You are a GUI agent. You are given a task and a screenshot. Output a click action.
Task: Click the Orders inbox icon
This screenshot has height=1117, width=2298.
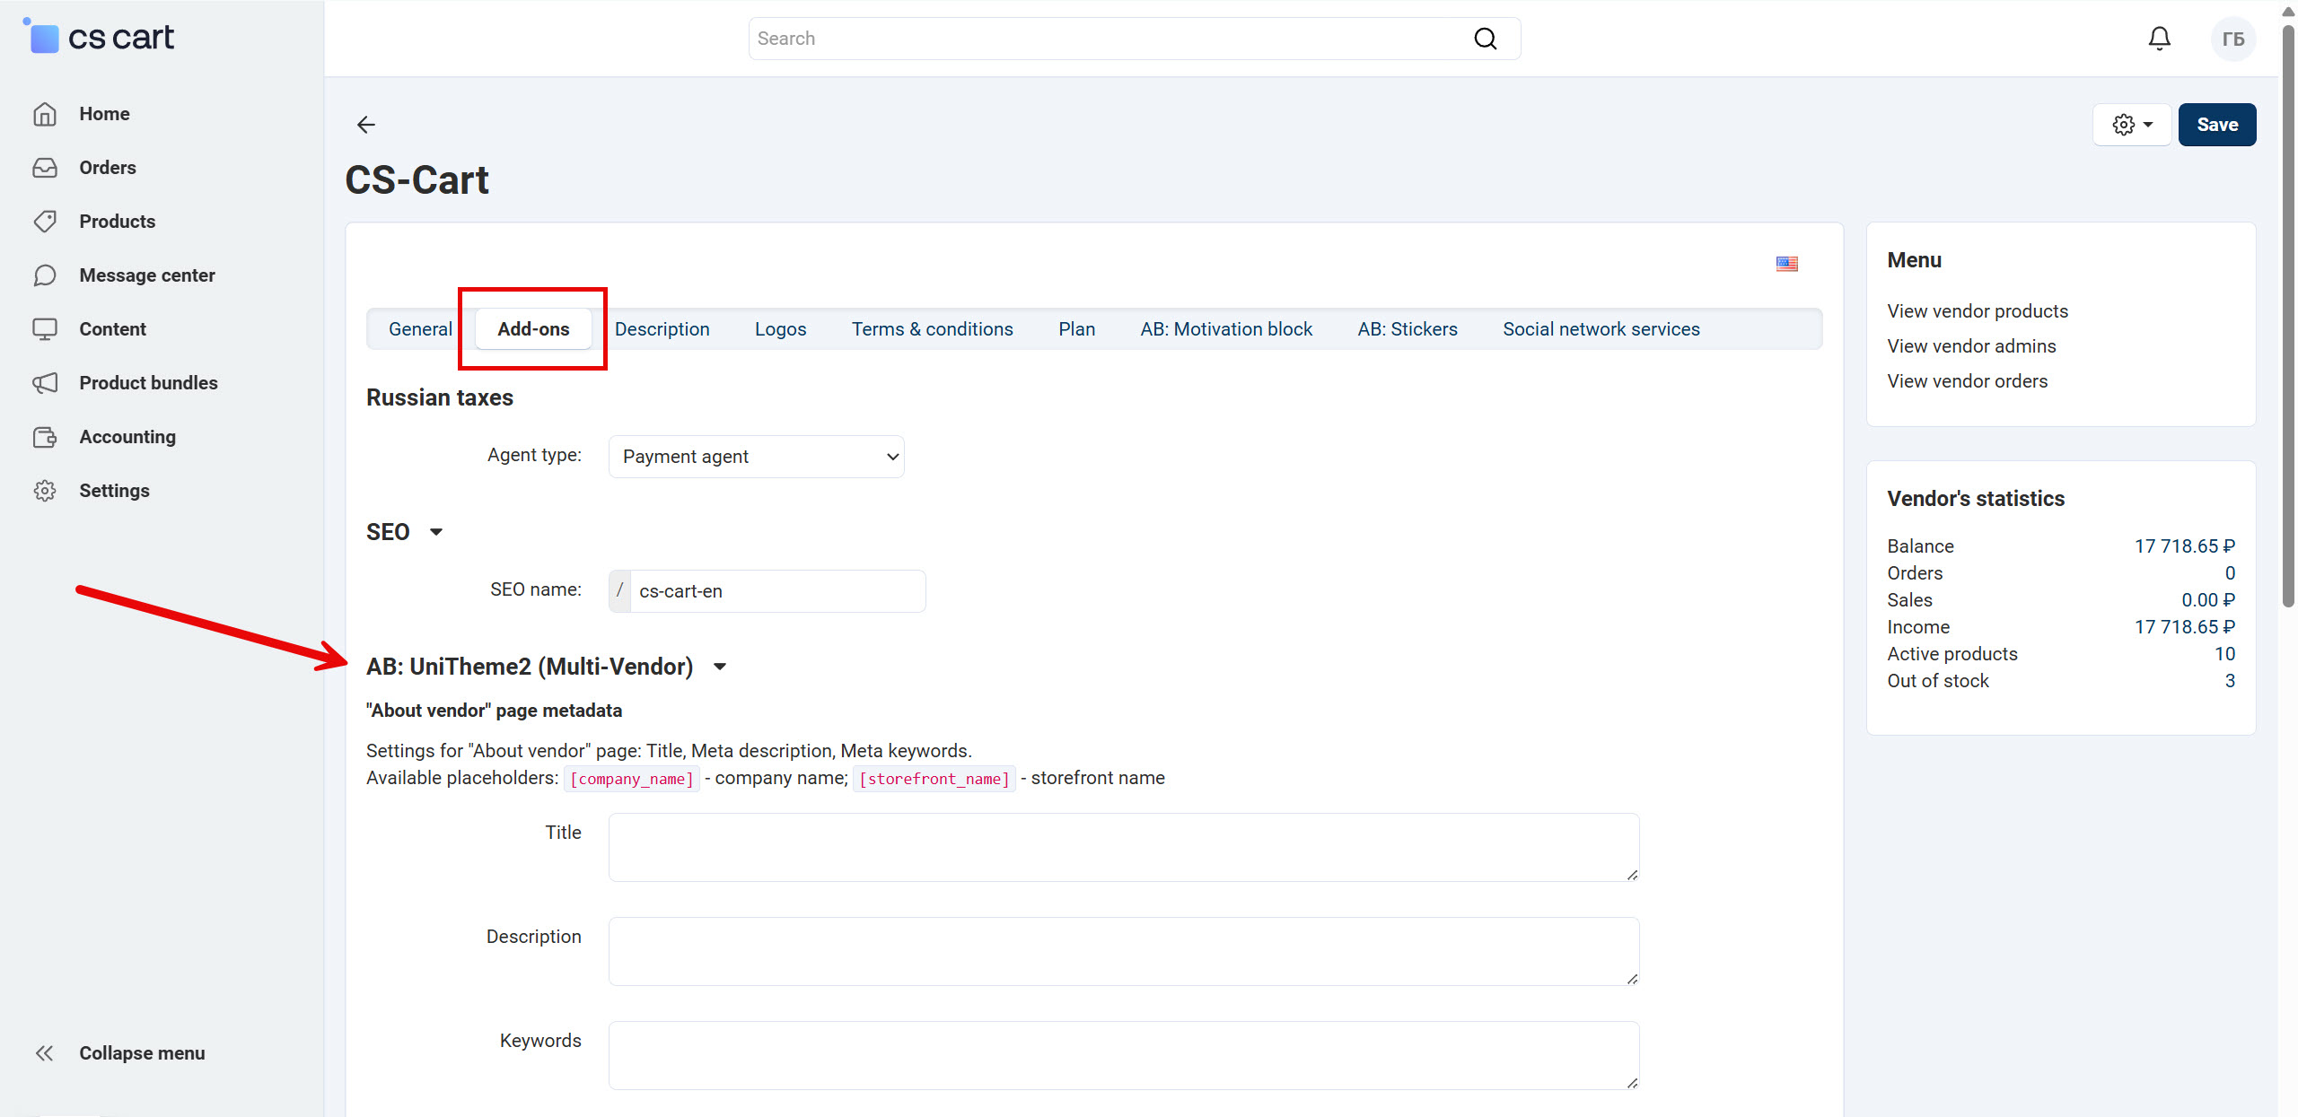click(x=45, y=168)
